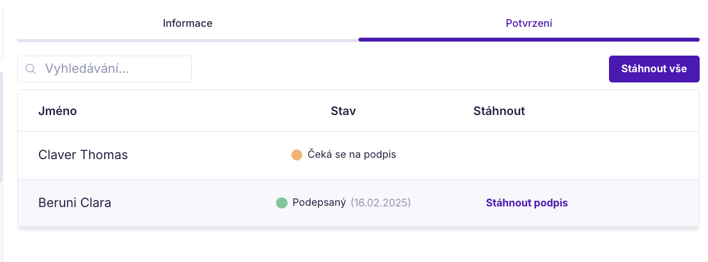
Task: Focus the Vyhledávání search field
Action: pos(104,69)
